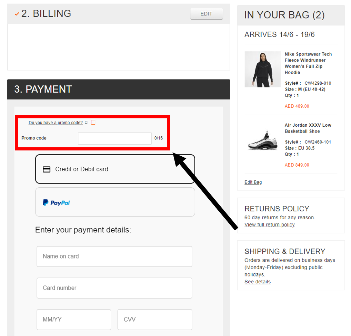Click the "Card number" field
The height and width of the screenshot is (336, 351).
pyautogui.click(x=114, y=288)
